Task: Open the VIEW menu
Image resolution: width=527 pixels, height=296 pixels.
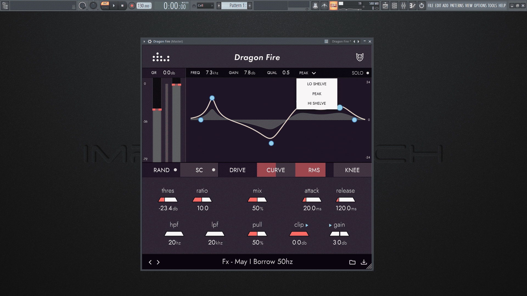Action: click(469, 5)
